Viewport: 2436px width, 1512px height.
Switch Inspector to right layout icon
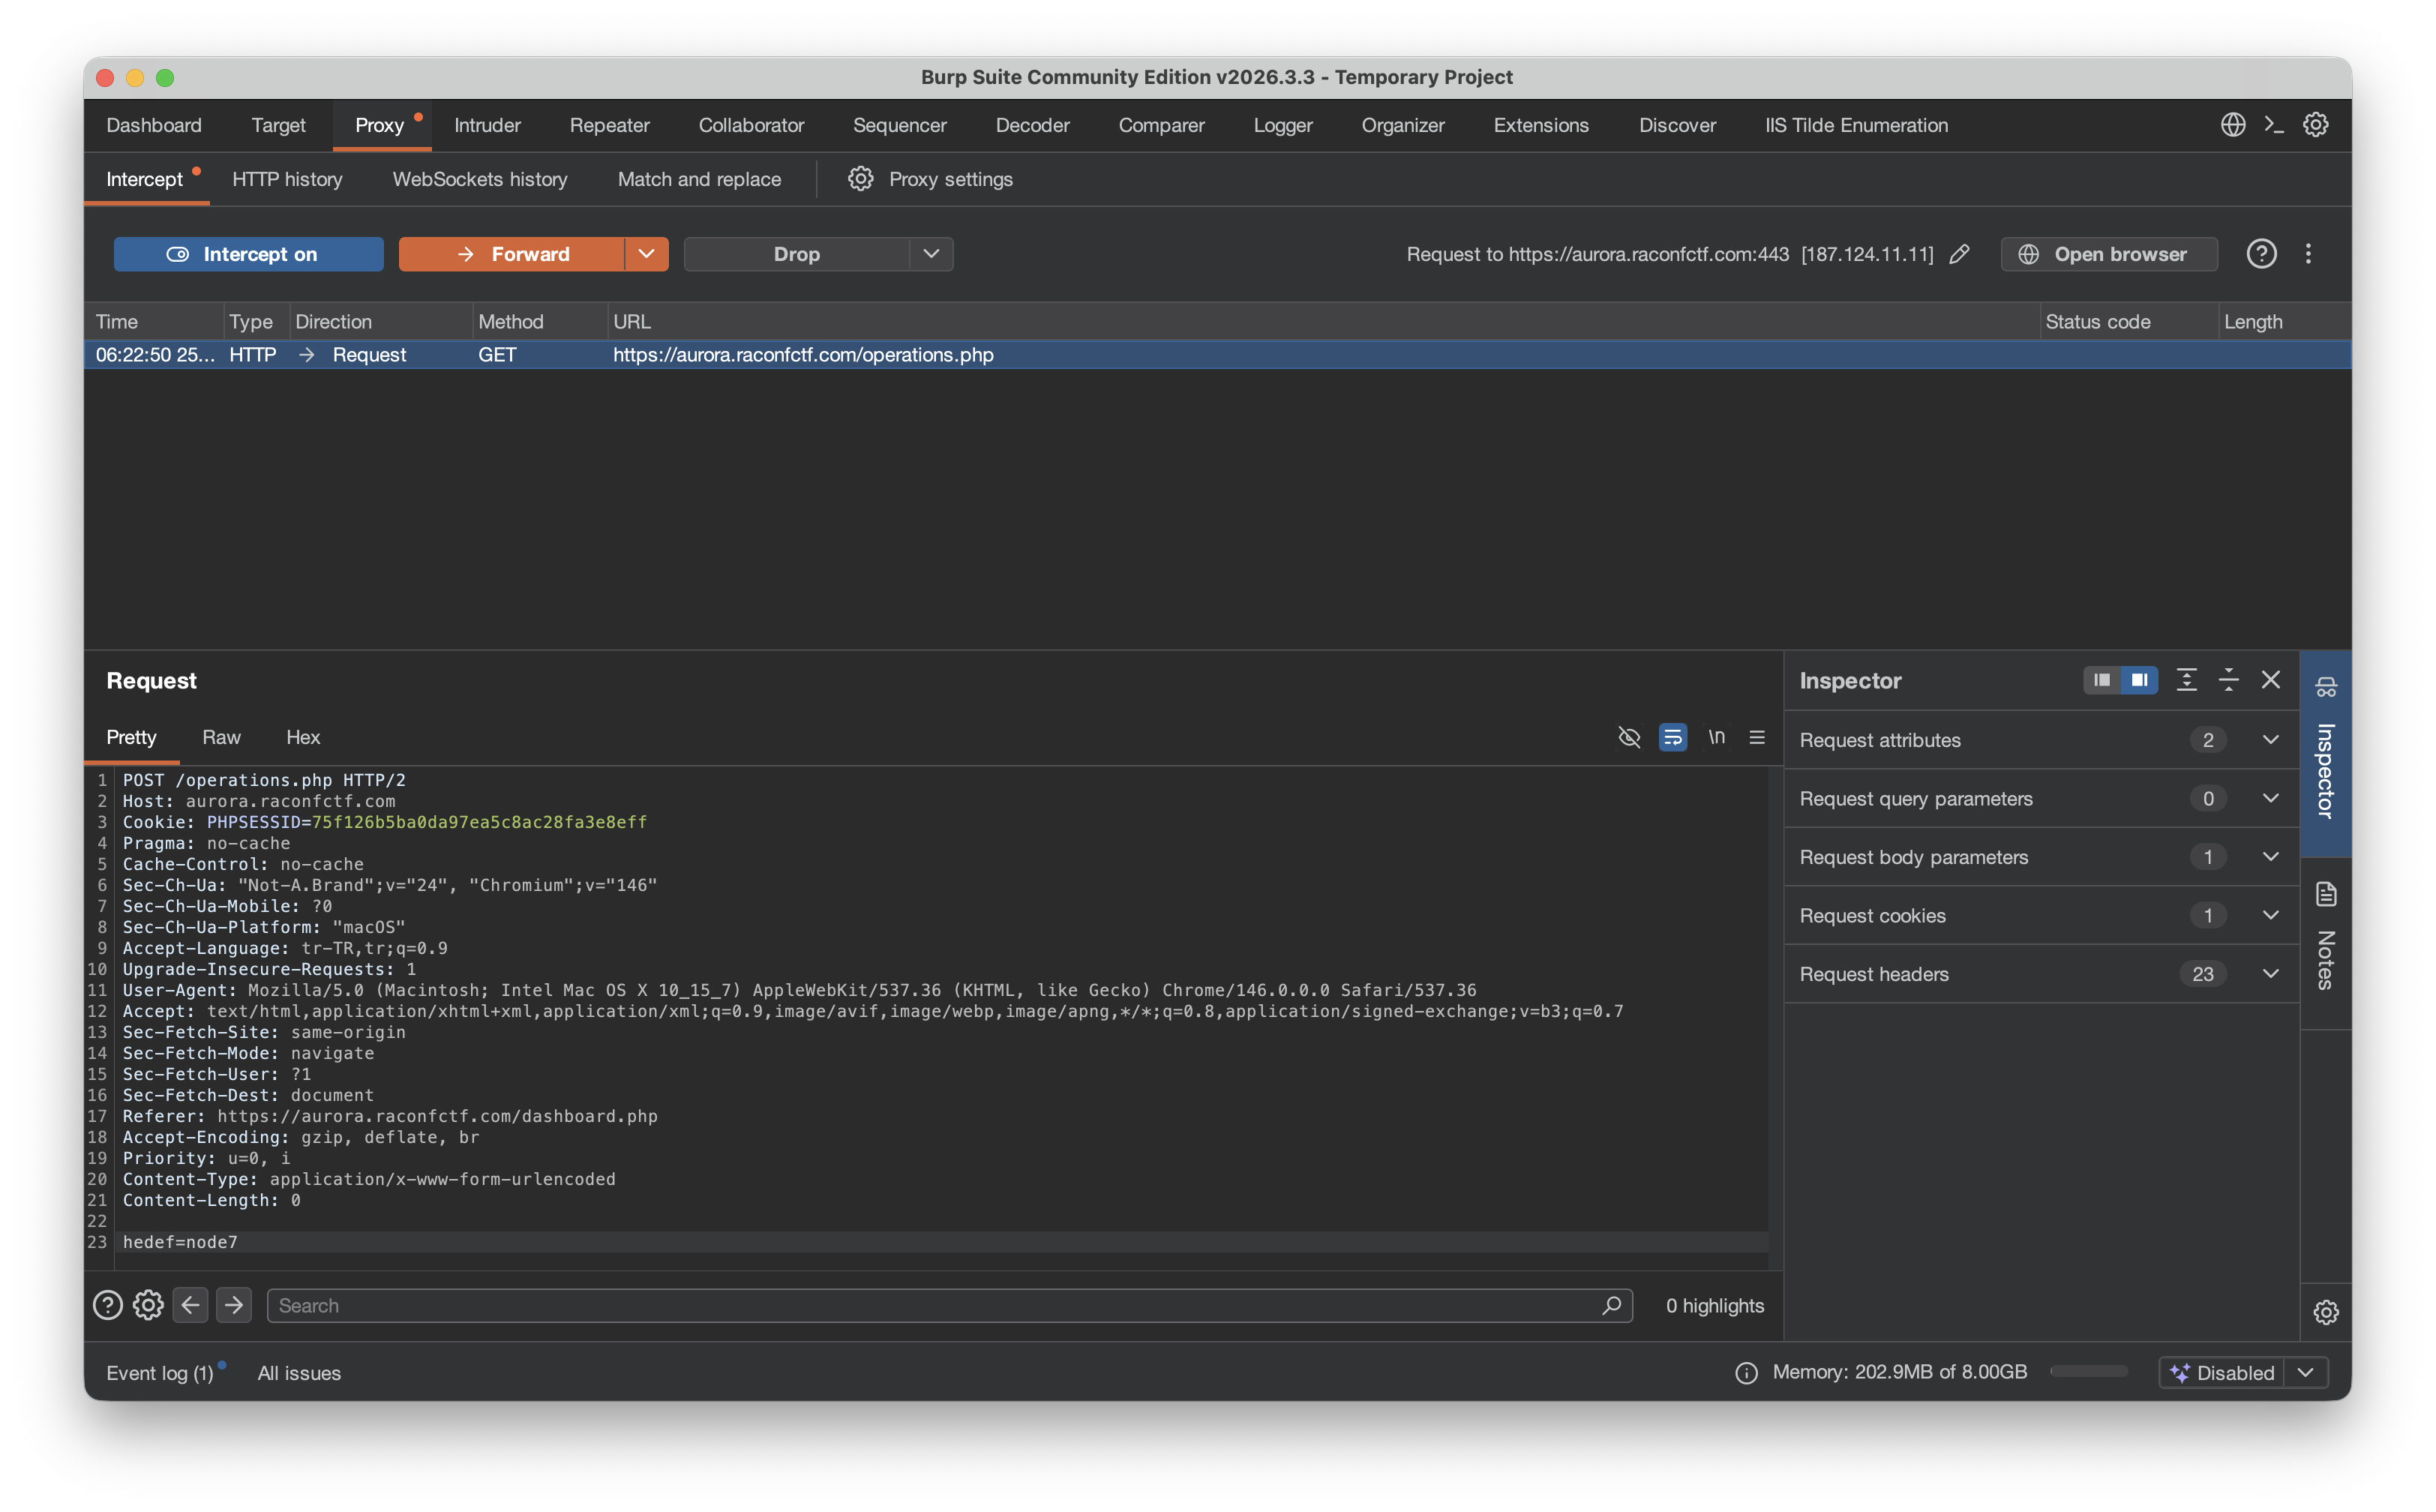click(x=2139, y=680)
